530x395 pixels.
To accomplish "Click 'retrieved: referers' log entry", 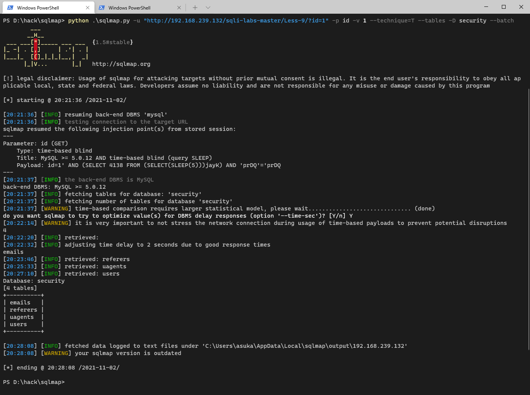I will (66, 259).
